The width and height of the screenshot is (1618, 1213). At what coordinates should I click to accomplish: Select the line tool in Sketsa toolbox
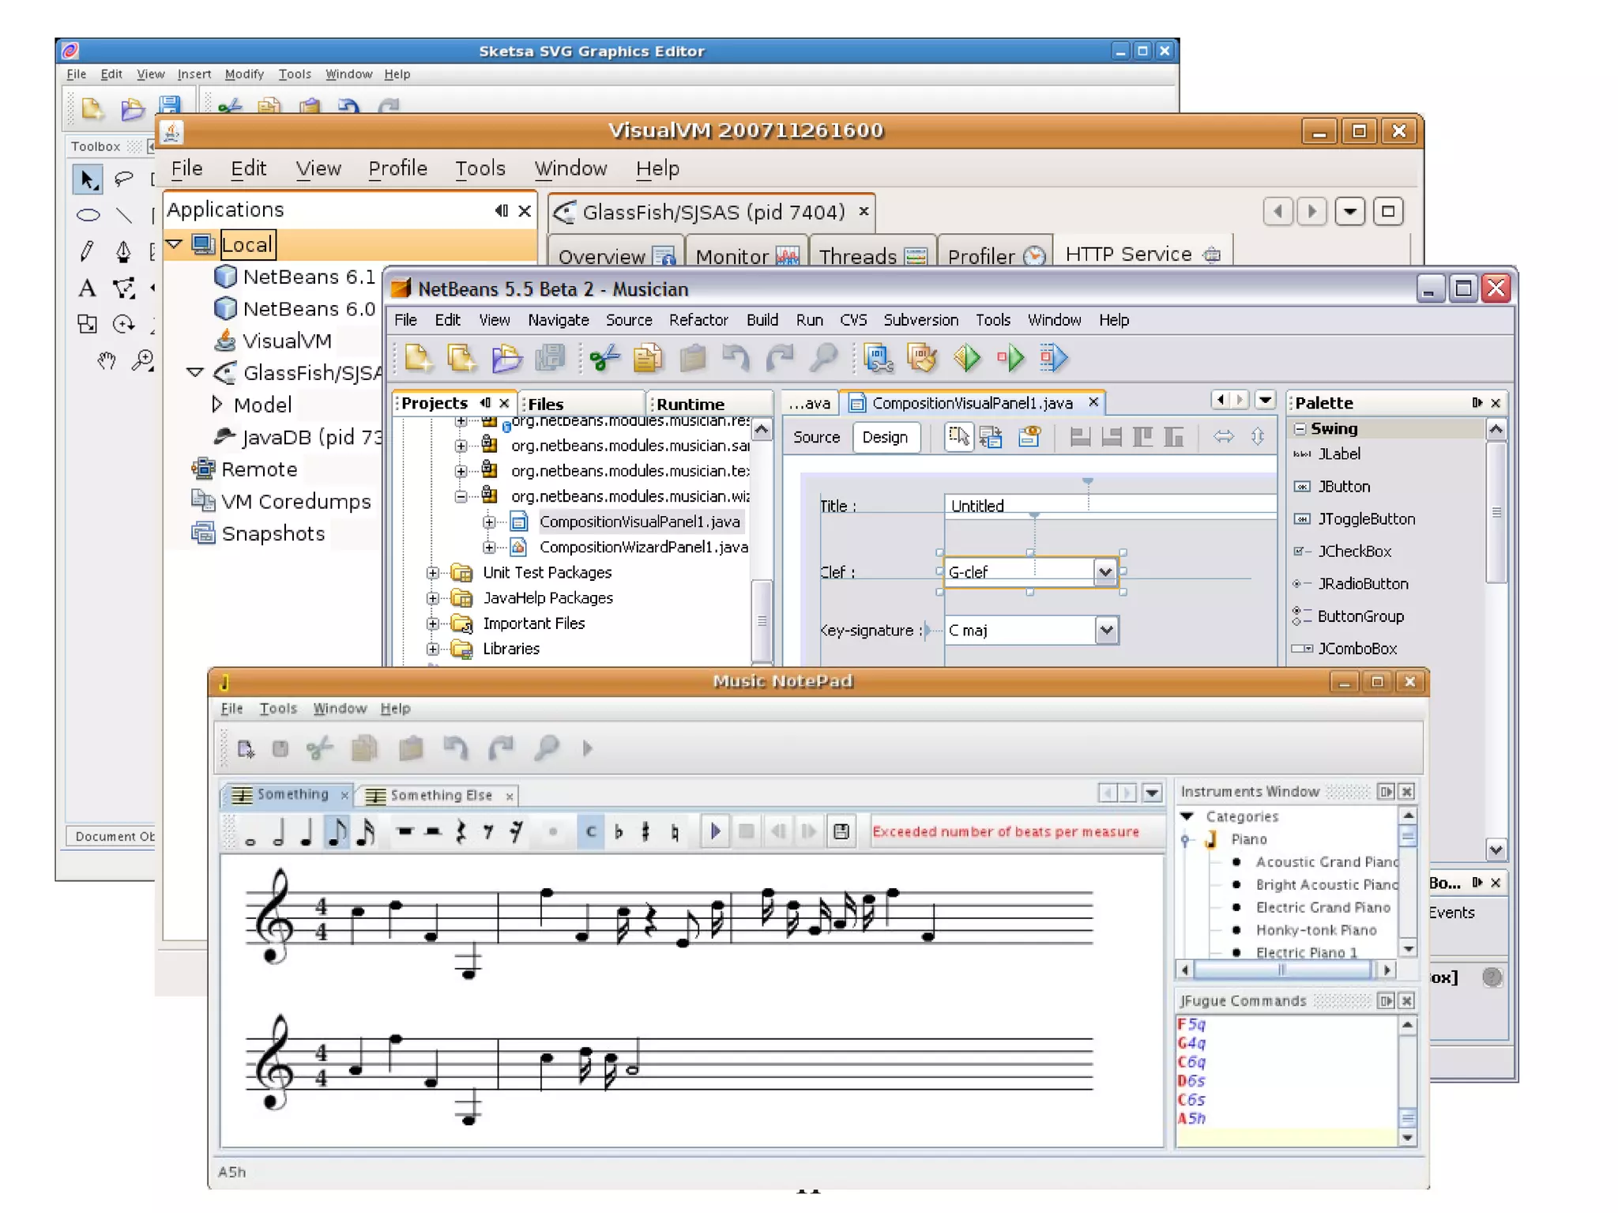point(124,215)
